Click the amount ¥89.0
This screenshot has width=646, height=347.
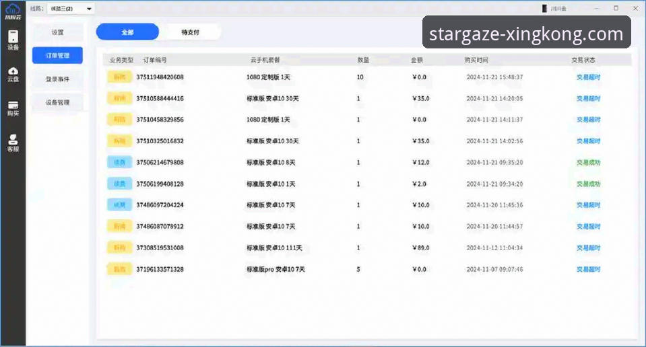tap(420, 247)
